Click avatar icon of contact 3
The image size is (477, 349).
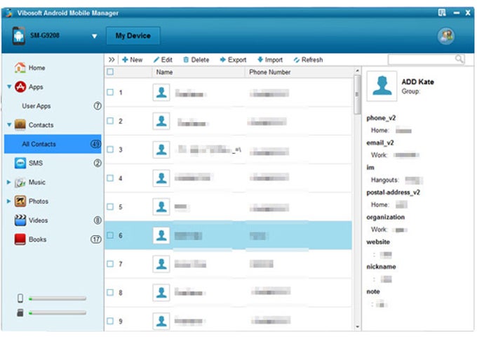[161, 150]
